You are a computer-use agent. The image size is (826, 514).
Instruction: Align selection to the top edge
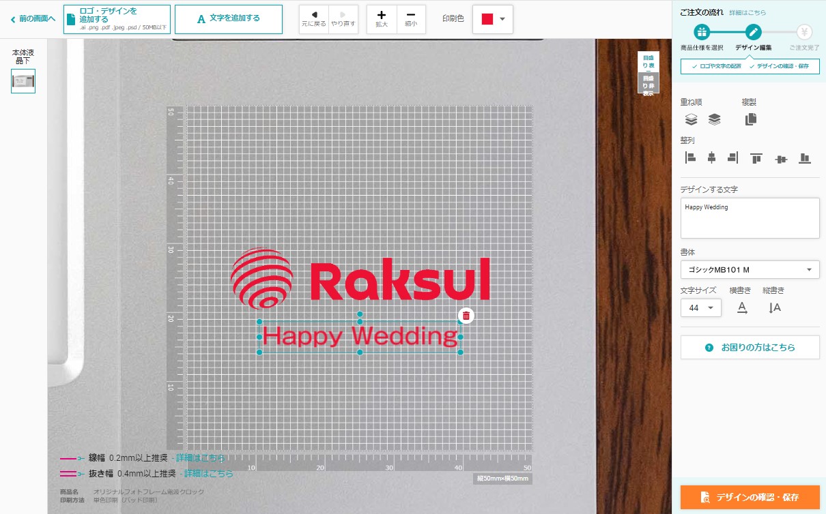point(756,158)
